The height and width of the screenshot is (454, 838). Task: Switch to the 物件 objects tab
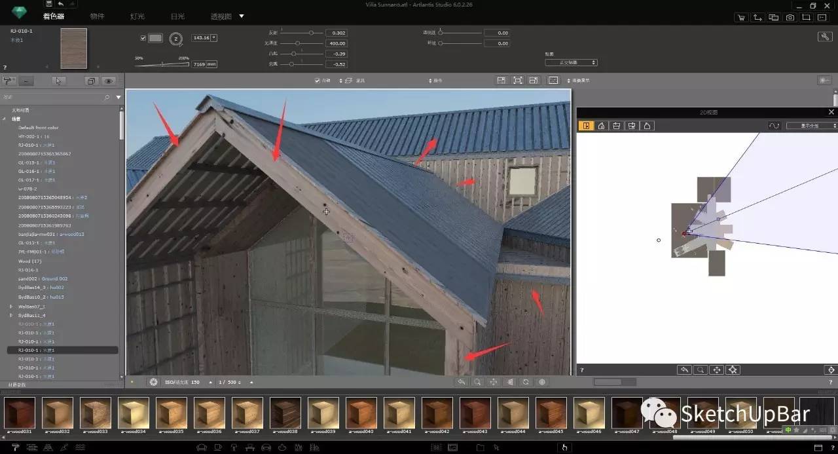coord(97,16)
